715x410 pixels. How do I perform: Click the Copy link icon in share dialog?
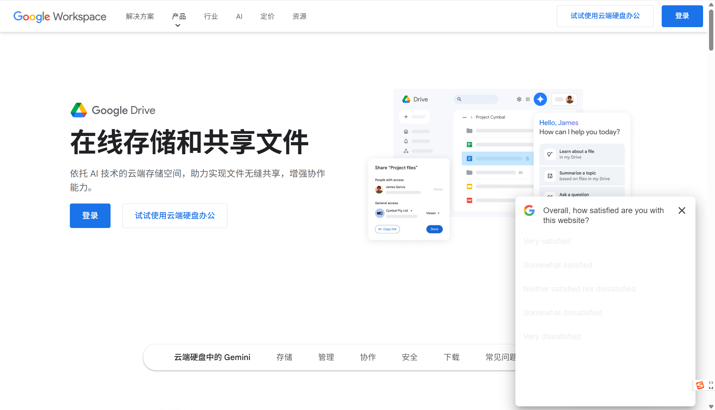tap(379, 229)
